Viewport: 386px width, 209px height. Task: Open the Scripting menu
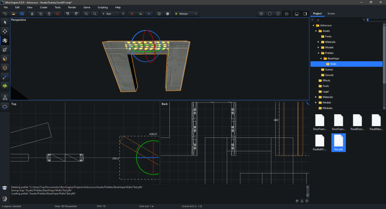click(102, 8)
